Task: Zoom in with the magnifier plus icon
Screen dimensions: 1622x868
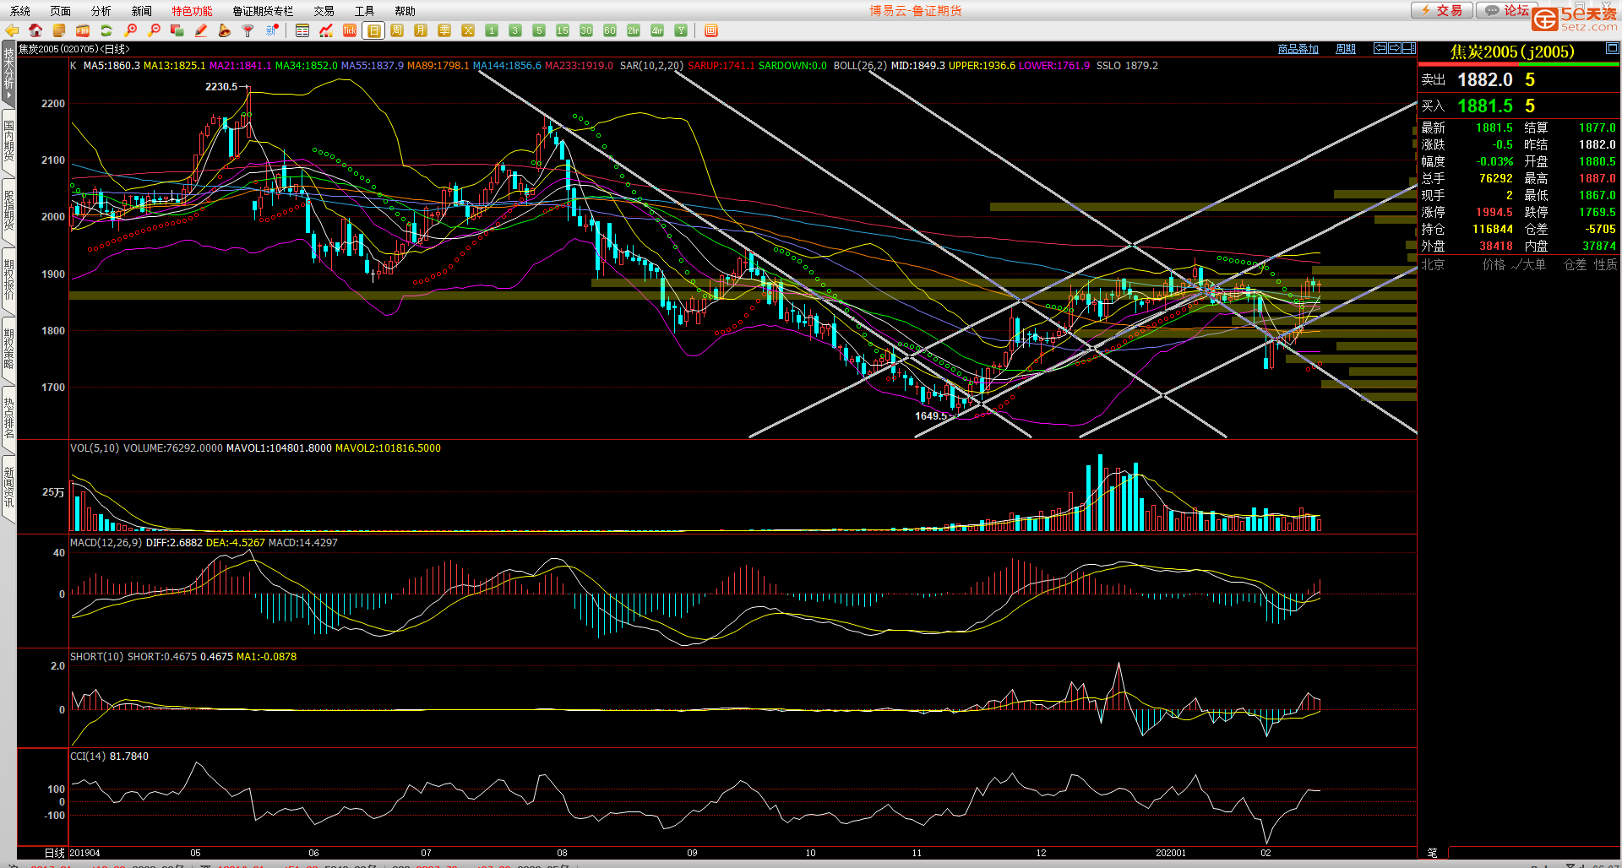Action: [130, 30]
